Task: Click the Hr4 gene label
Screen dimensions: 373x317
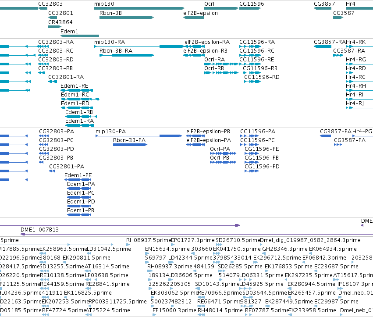Action: pos(350,4)
